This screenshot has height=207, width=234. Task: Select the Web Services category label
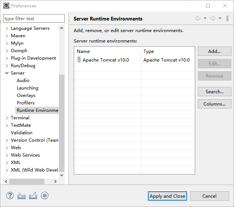pyautogui.click(x=25, y=155)
